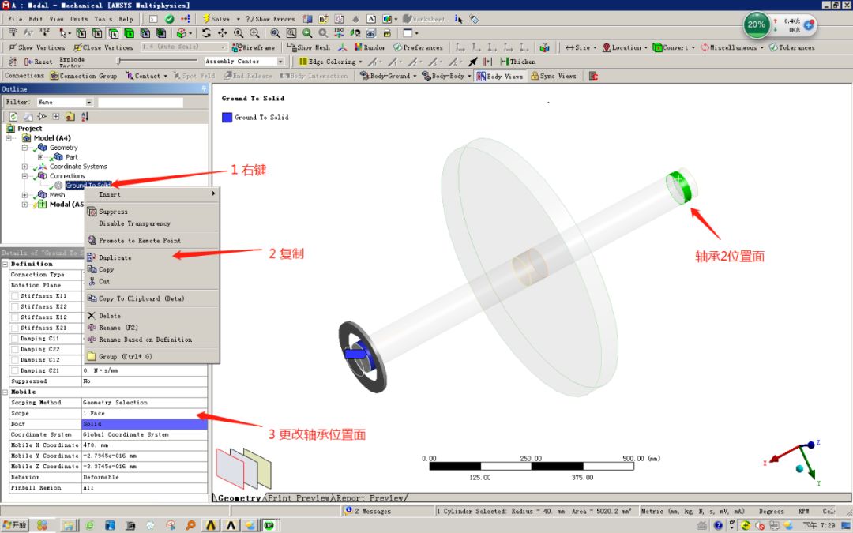Select the Connection Group icon
Viewport: 853px width, 533px height.
(55, 75)
